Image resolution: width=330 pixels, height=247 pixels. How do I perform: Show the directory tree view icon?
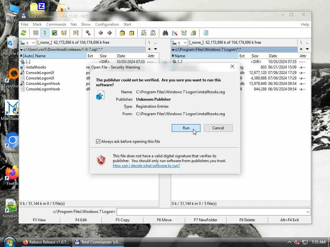64,33
